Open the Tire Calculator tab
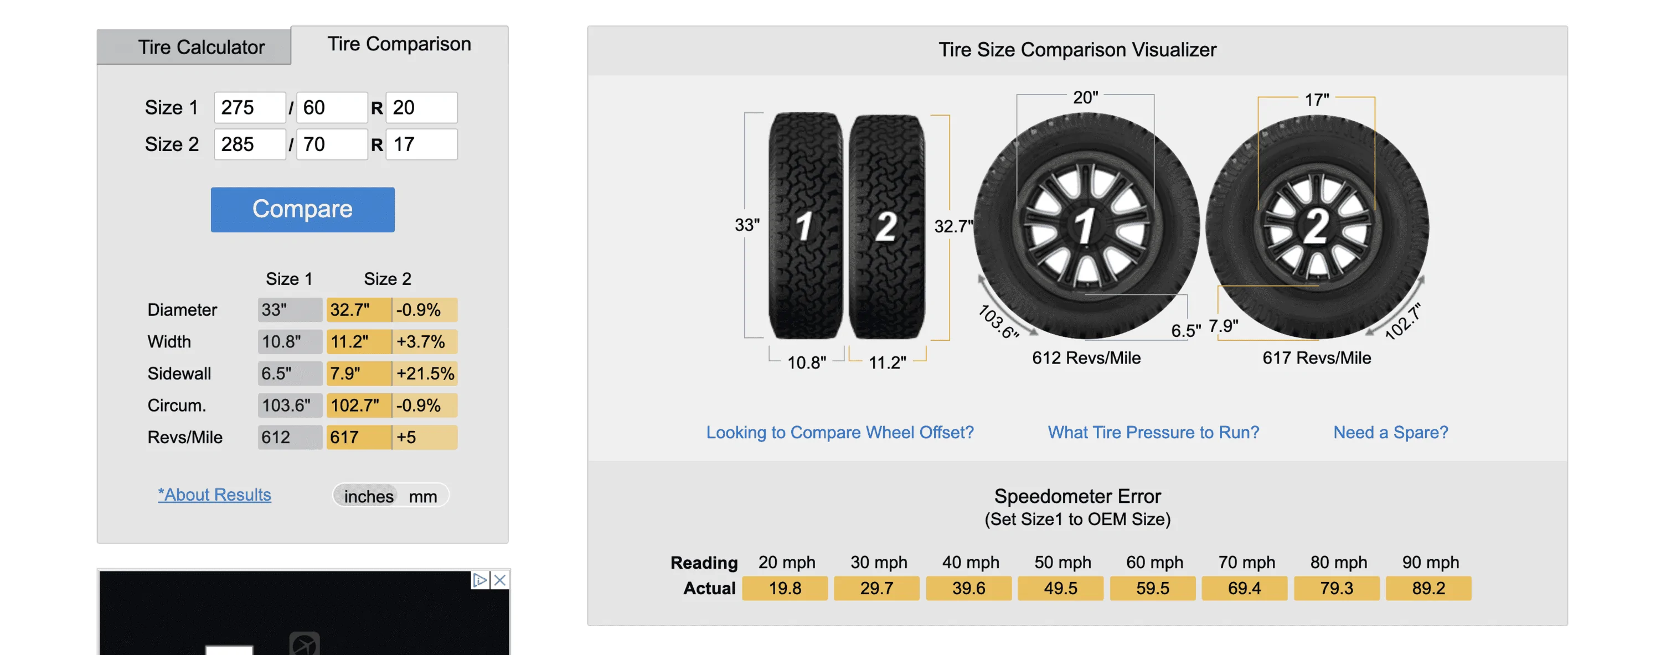This screenshot has width=1661, height=655. click(x=200, y=47)
